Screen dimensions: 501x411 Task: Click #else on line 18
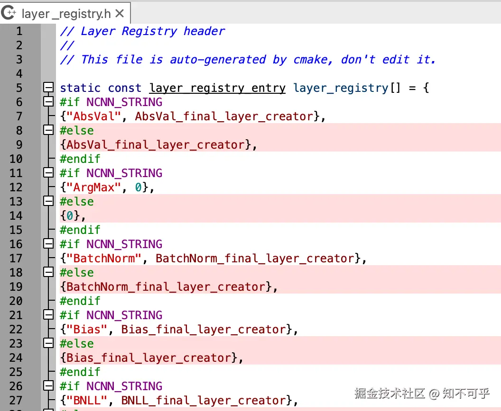[77, 273]
